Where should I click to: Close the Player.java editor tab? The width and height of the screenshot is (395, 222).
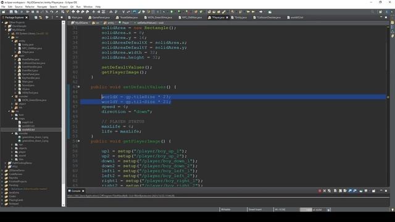coord(227,17)
